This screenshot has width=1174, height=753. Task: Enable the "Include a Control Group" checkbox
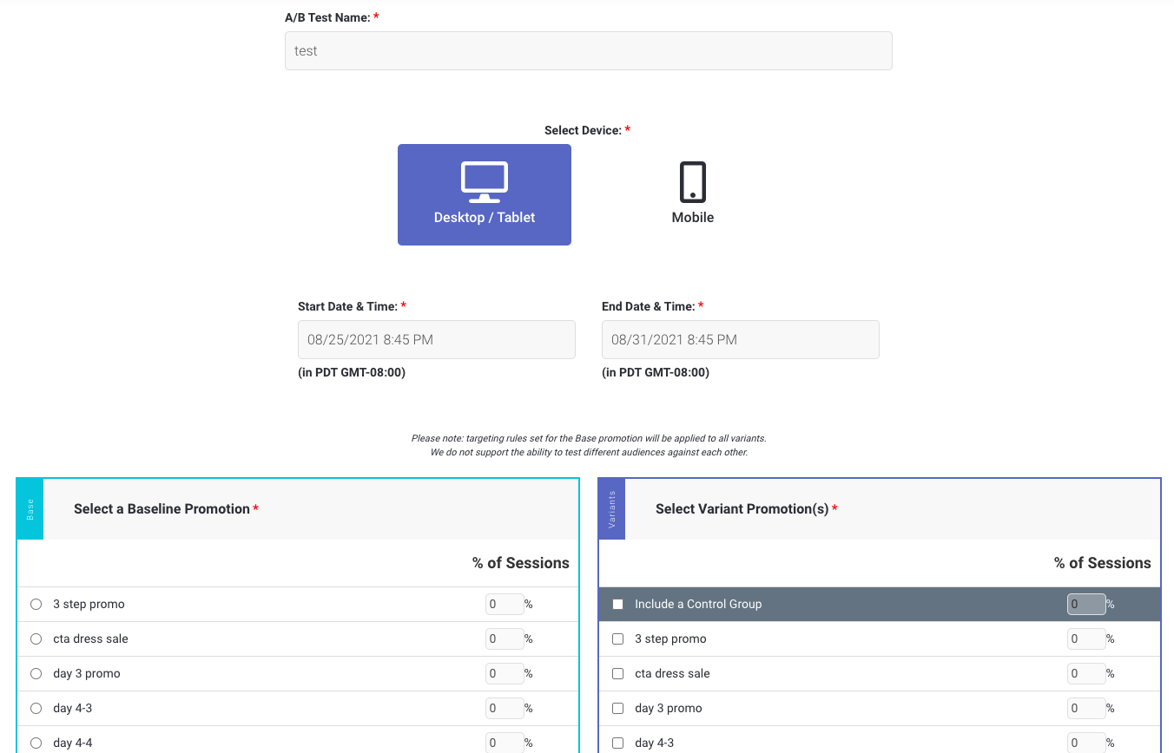pyautogui.click(x=617, y=604)
